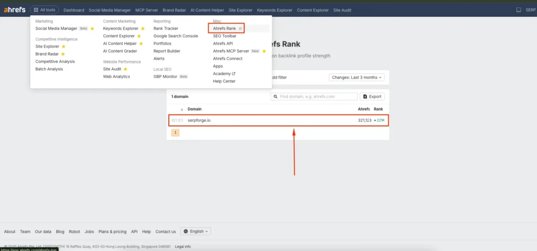The image size is (537, 251).
Task: Expand English language selector
Action: tap(196, 232)
